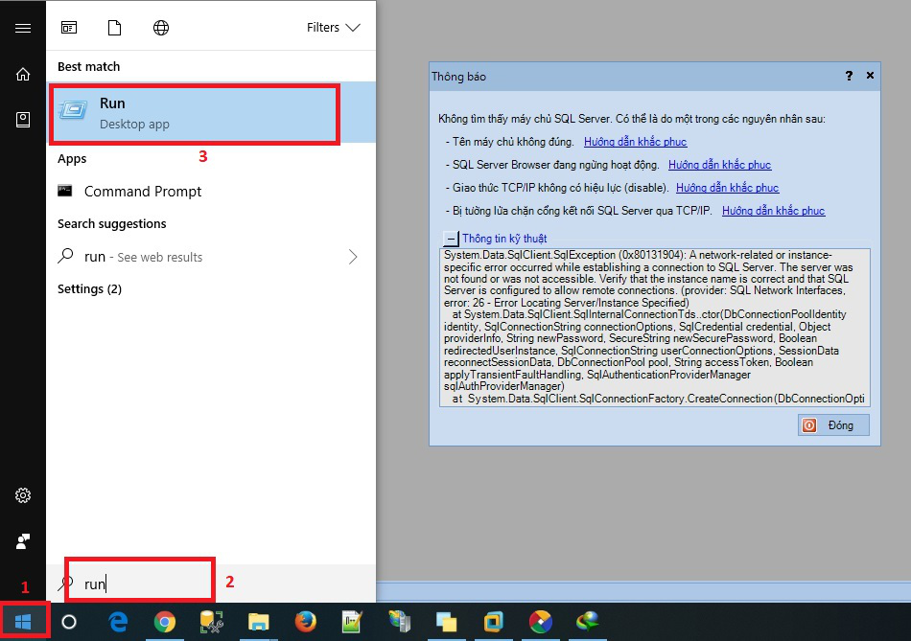Open fix guide for firewall blocking port
The image size is (911, 641).
[x=773, y=211]
